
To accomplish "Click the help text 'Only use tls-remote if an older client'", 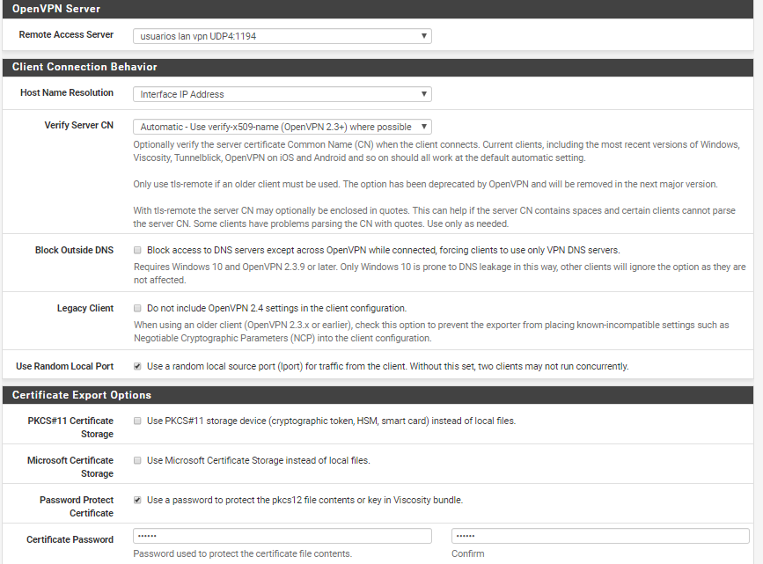I will point(425,185).
